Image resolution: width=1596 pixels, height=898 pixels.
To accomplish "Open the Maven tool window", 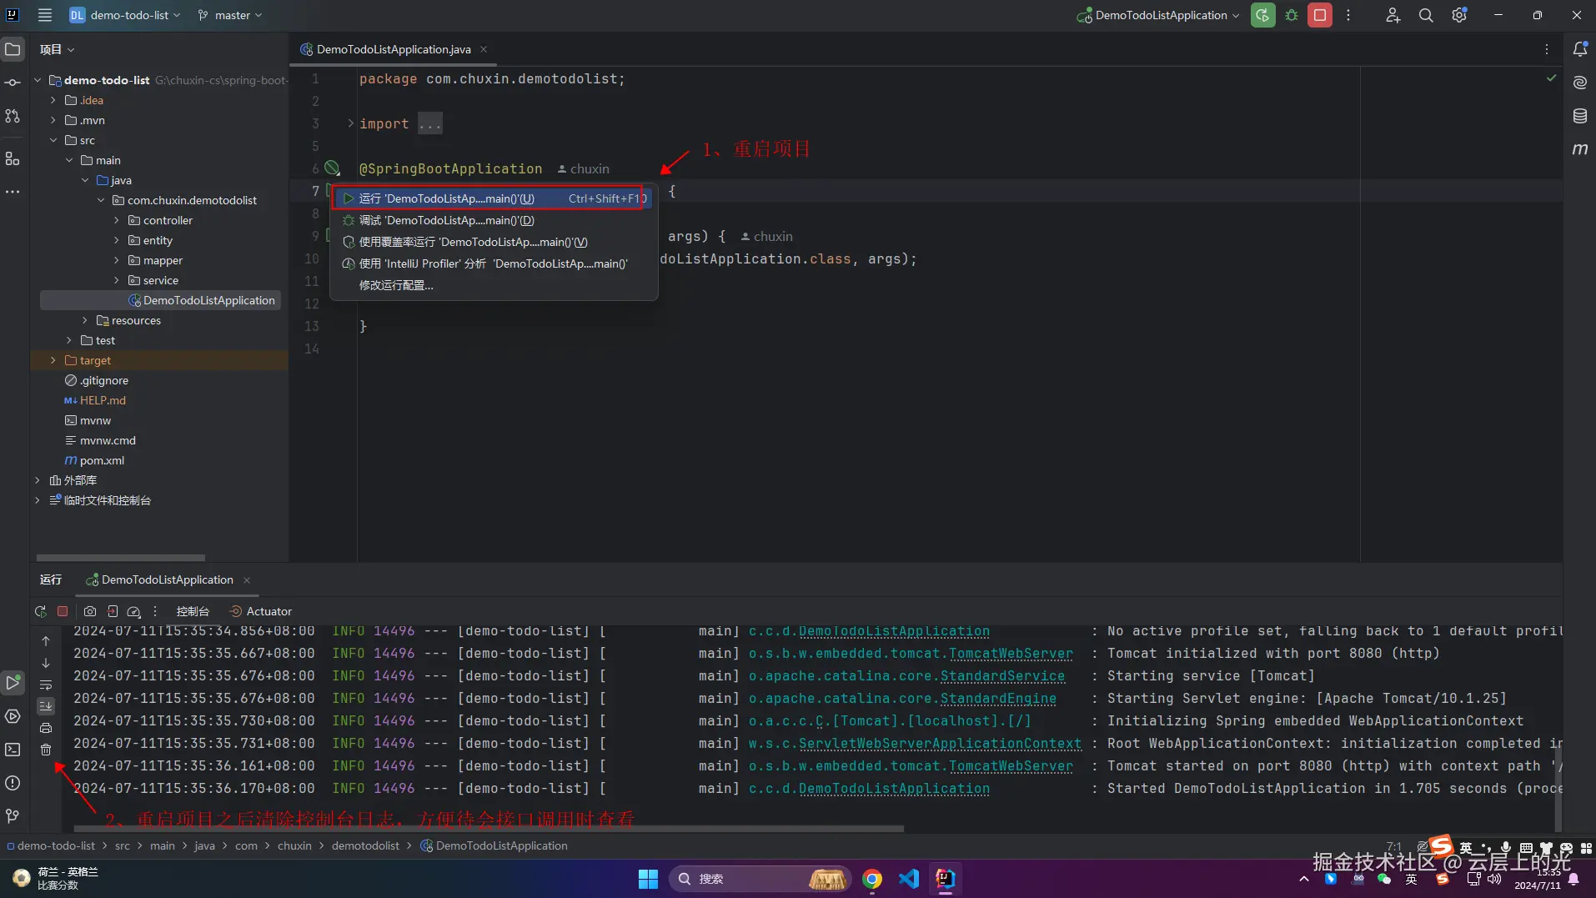I will point(1579,149).
